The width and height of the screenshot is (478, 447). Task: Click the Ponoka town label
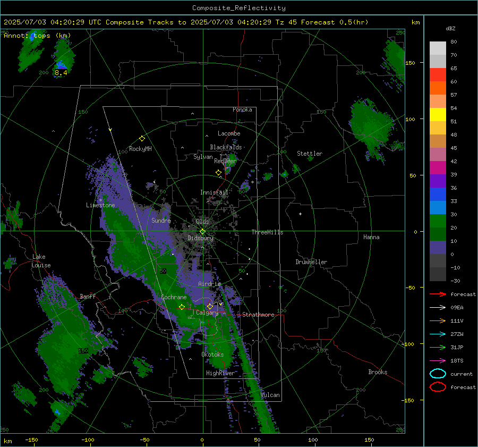click(242, 109)
